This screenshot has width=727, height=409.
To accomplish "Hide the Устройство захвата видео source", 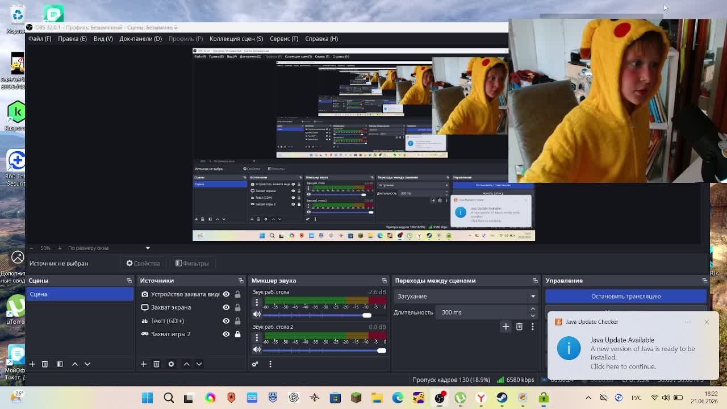I will coord(226,294).
